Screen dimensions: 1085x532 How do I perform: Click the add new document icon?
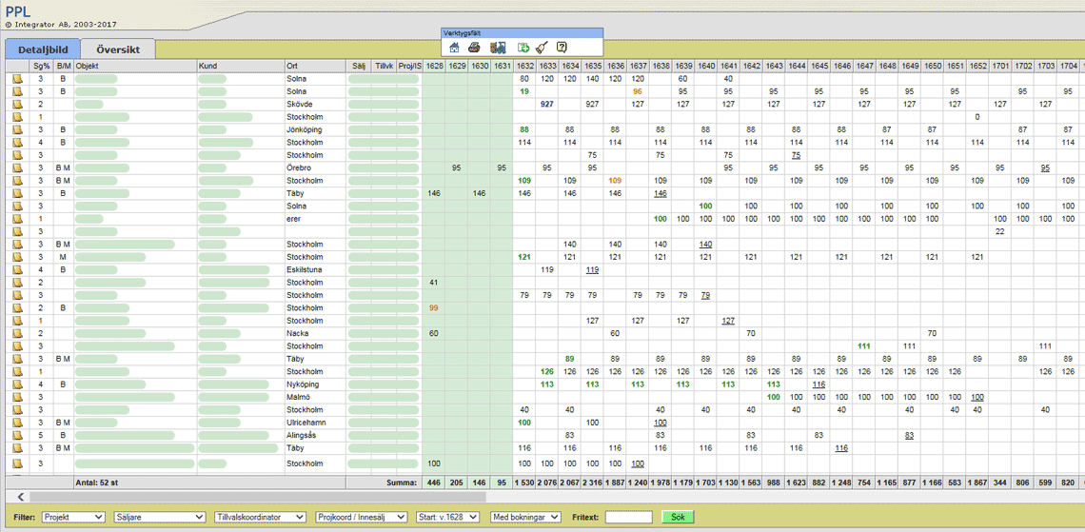tap(523, 48)
